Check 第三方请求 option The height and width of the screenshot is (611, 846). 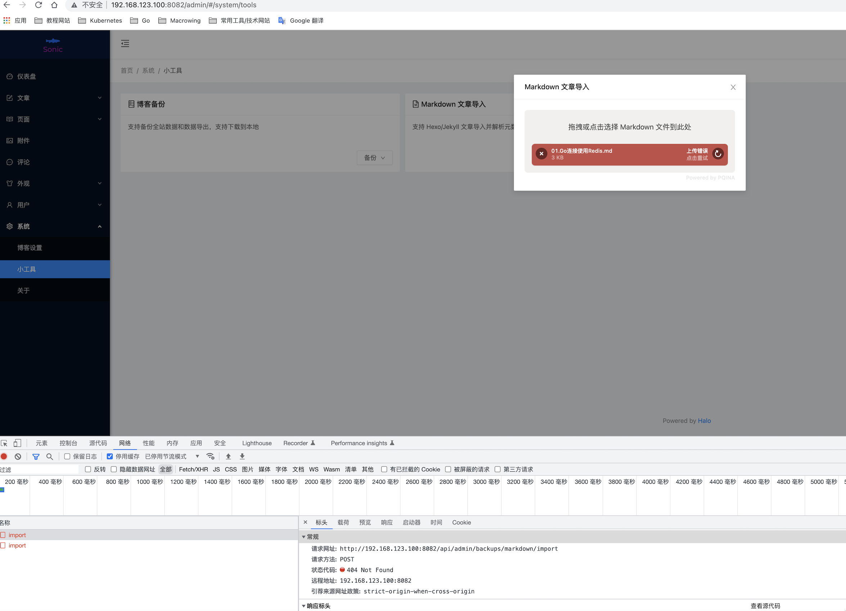point(497,469)
